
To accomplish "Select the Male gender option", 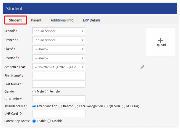I will click(34, 92).
